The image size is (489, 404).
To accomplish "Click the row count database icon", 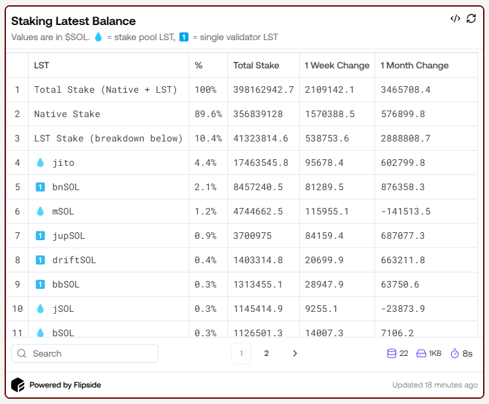I will click(392, 353).
